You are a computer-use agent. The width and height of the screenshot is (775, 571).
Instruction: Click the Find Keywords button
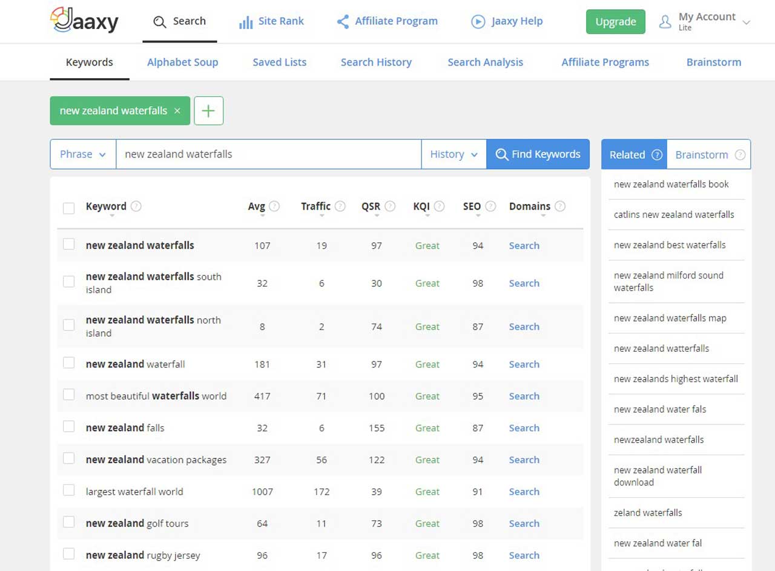tap(538, 154)
